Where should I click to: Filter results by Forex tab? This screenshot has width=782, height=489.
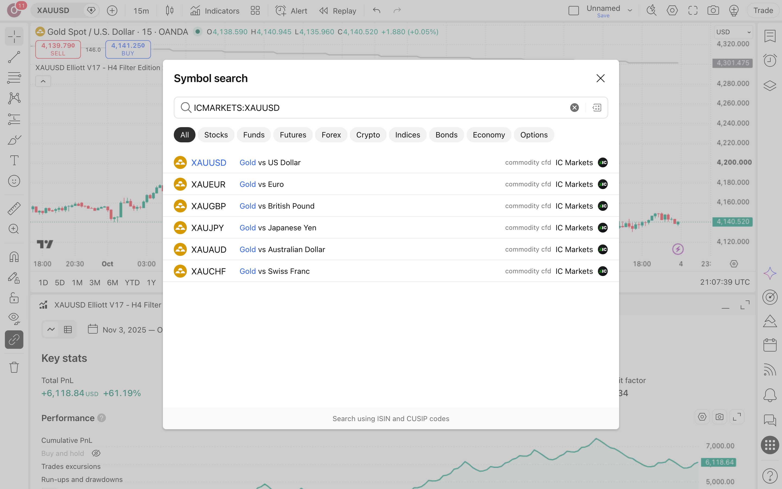coord(331,135)
